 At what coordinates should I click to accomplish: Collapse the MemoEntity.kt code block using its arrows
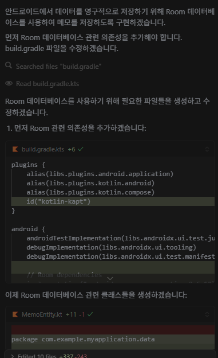tap(207, 314)
